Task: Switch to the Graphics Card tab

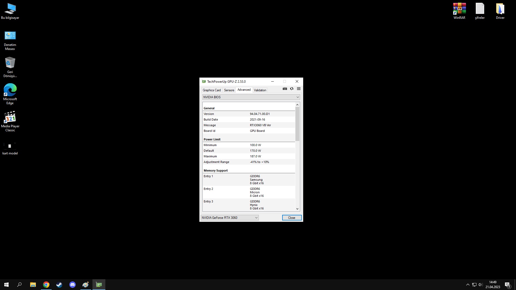Action: 212,90
